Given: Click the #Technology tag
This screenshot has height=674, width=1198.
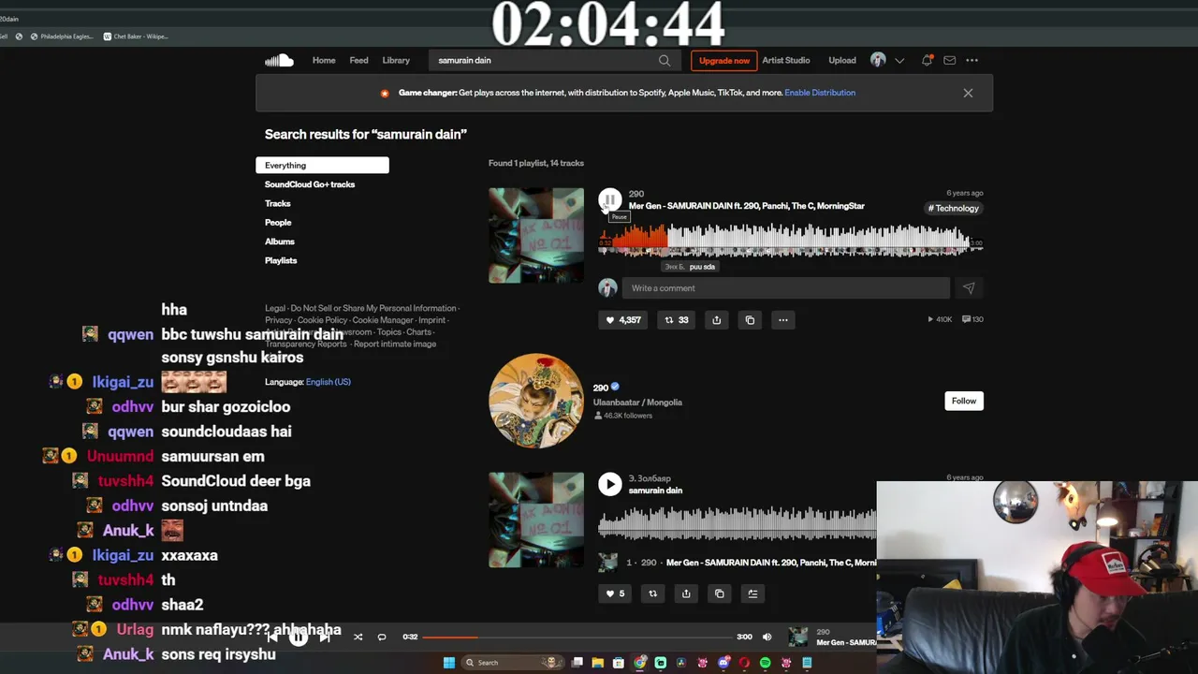Looking at the screenshot, I should tap(953, 209).
